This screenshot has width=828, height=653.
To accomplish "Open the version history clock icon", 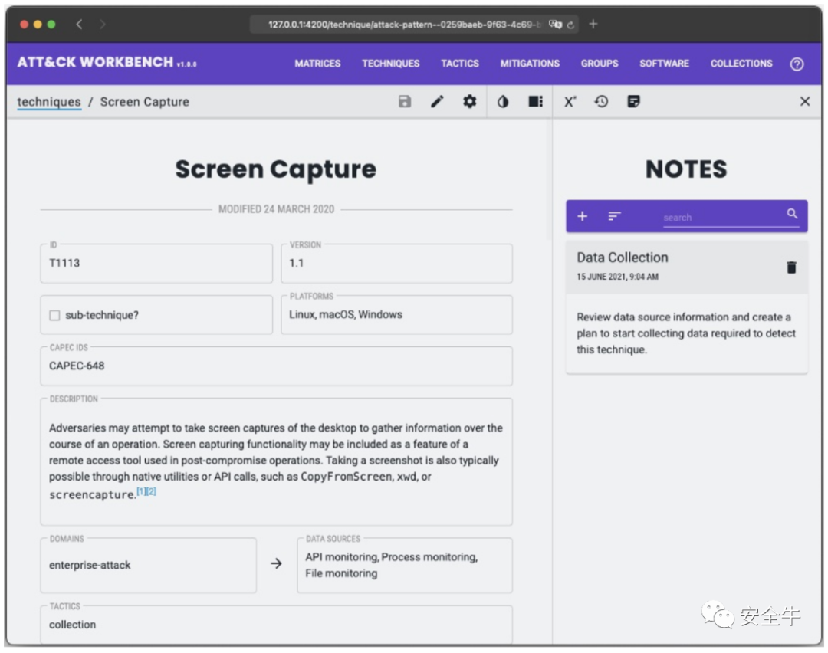I will (x=602, y=101).
